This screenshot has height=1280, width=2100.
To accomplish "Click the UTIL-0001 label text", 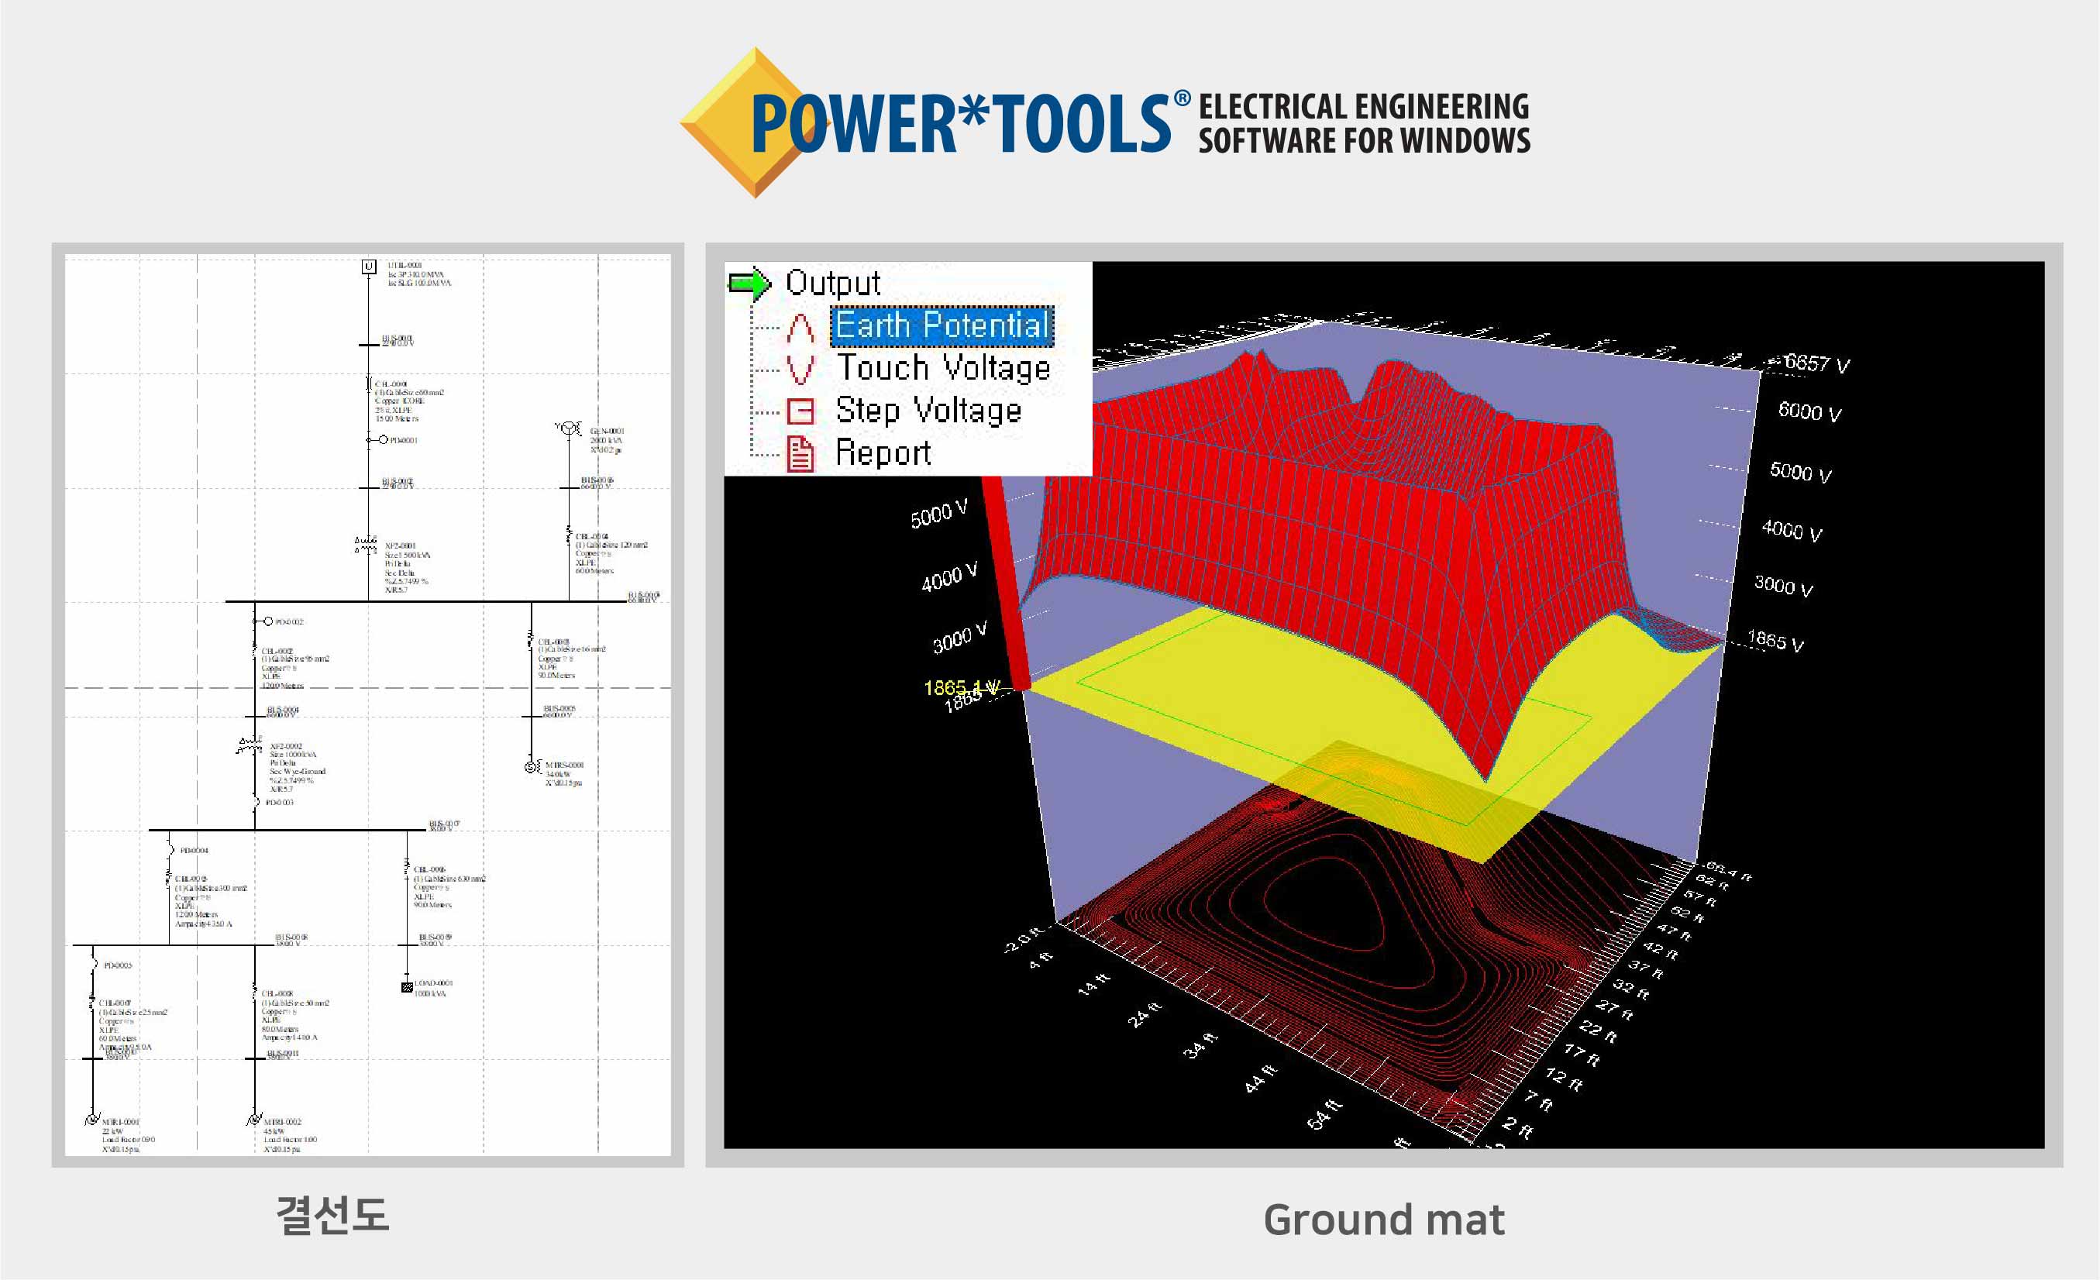I will tap(405, 265).
